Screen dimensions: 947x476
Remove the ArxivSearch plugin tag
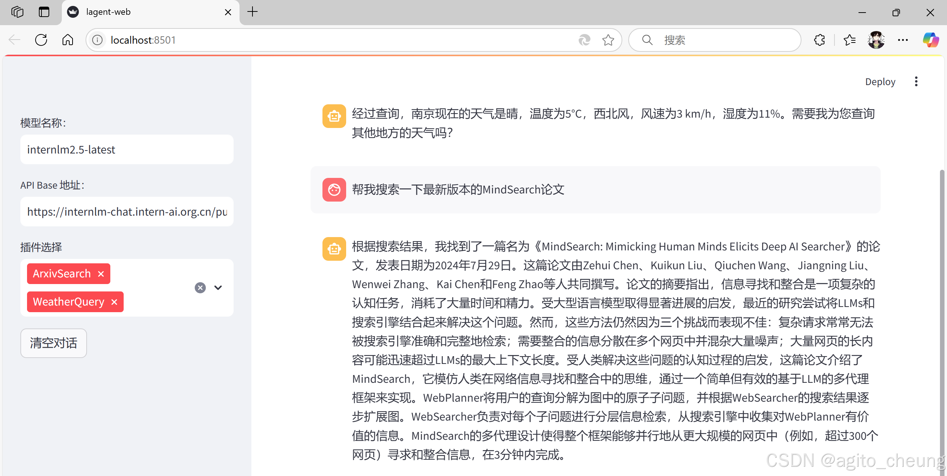coord(101,274)
